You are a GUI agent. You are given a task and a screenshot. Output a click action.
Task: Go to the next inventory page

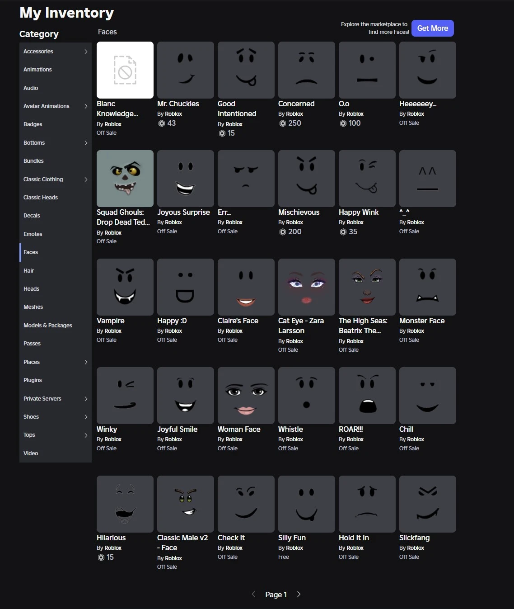click(299, 594)
